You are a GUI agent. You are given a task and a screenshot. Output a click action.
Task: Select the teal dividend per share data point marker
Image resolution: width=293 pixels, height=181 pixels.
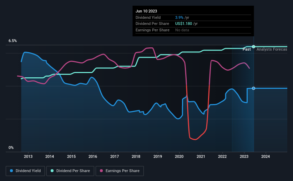coord(254,47)
